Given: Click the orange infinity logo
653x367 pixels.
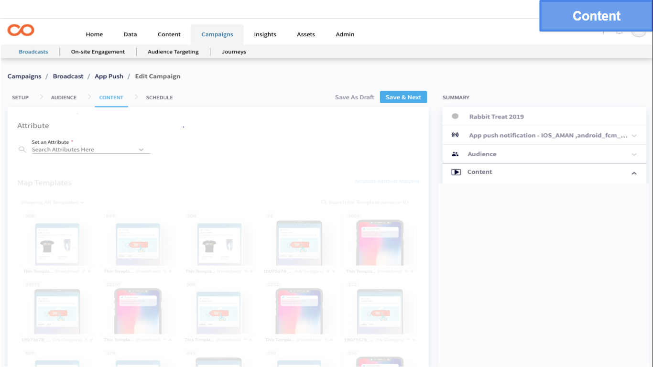Looking at the screenshot, I should [x=21, y=30].
